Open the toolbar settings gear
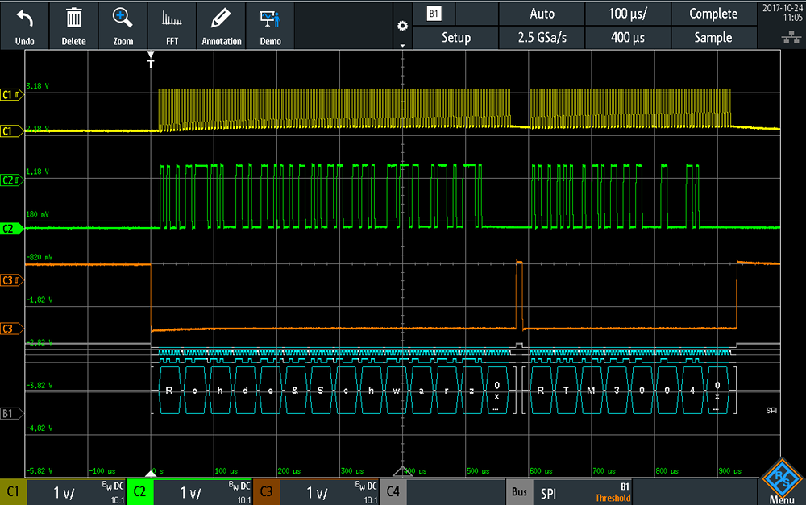Screen dimensions: 806x505 click(402, 26)
